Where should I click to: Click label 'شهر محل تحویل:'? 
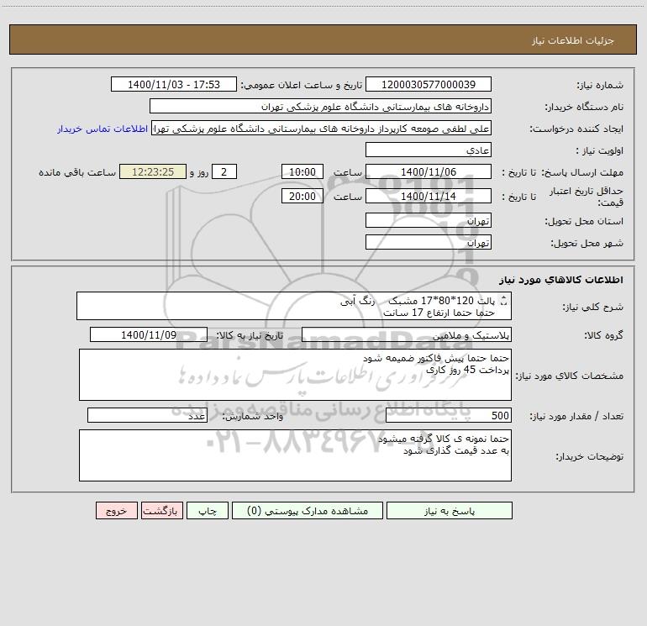pyautogui.click(x=587, y=243)
